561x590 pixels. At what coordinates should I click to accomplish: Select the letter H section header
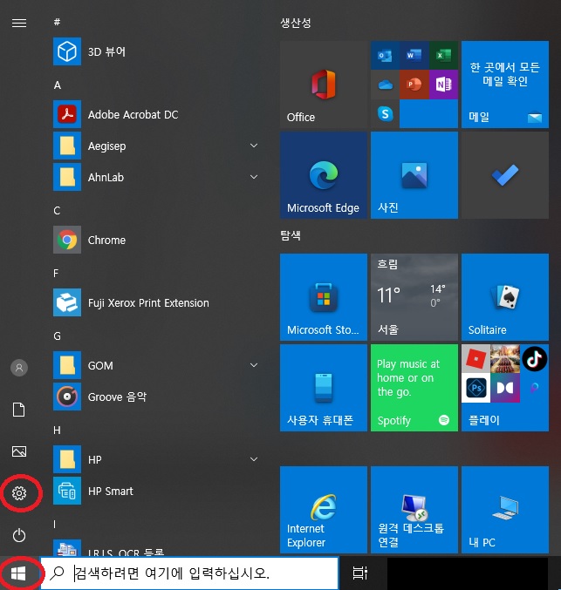58,431
